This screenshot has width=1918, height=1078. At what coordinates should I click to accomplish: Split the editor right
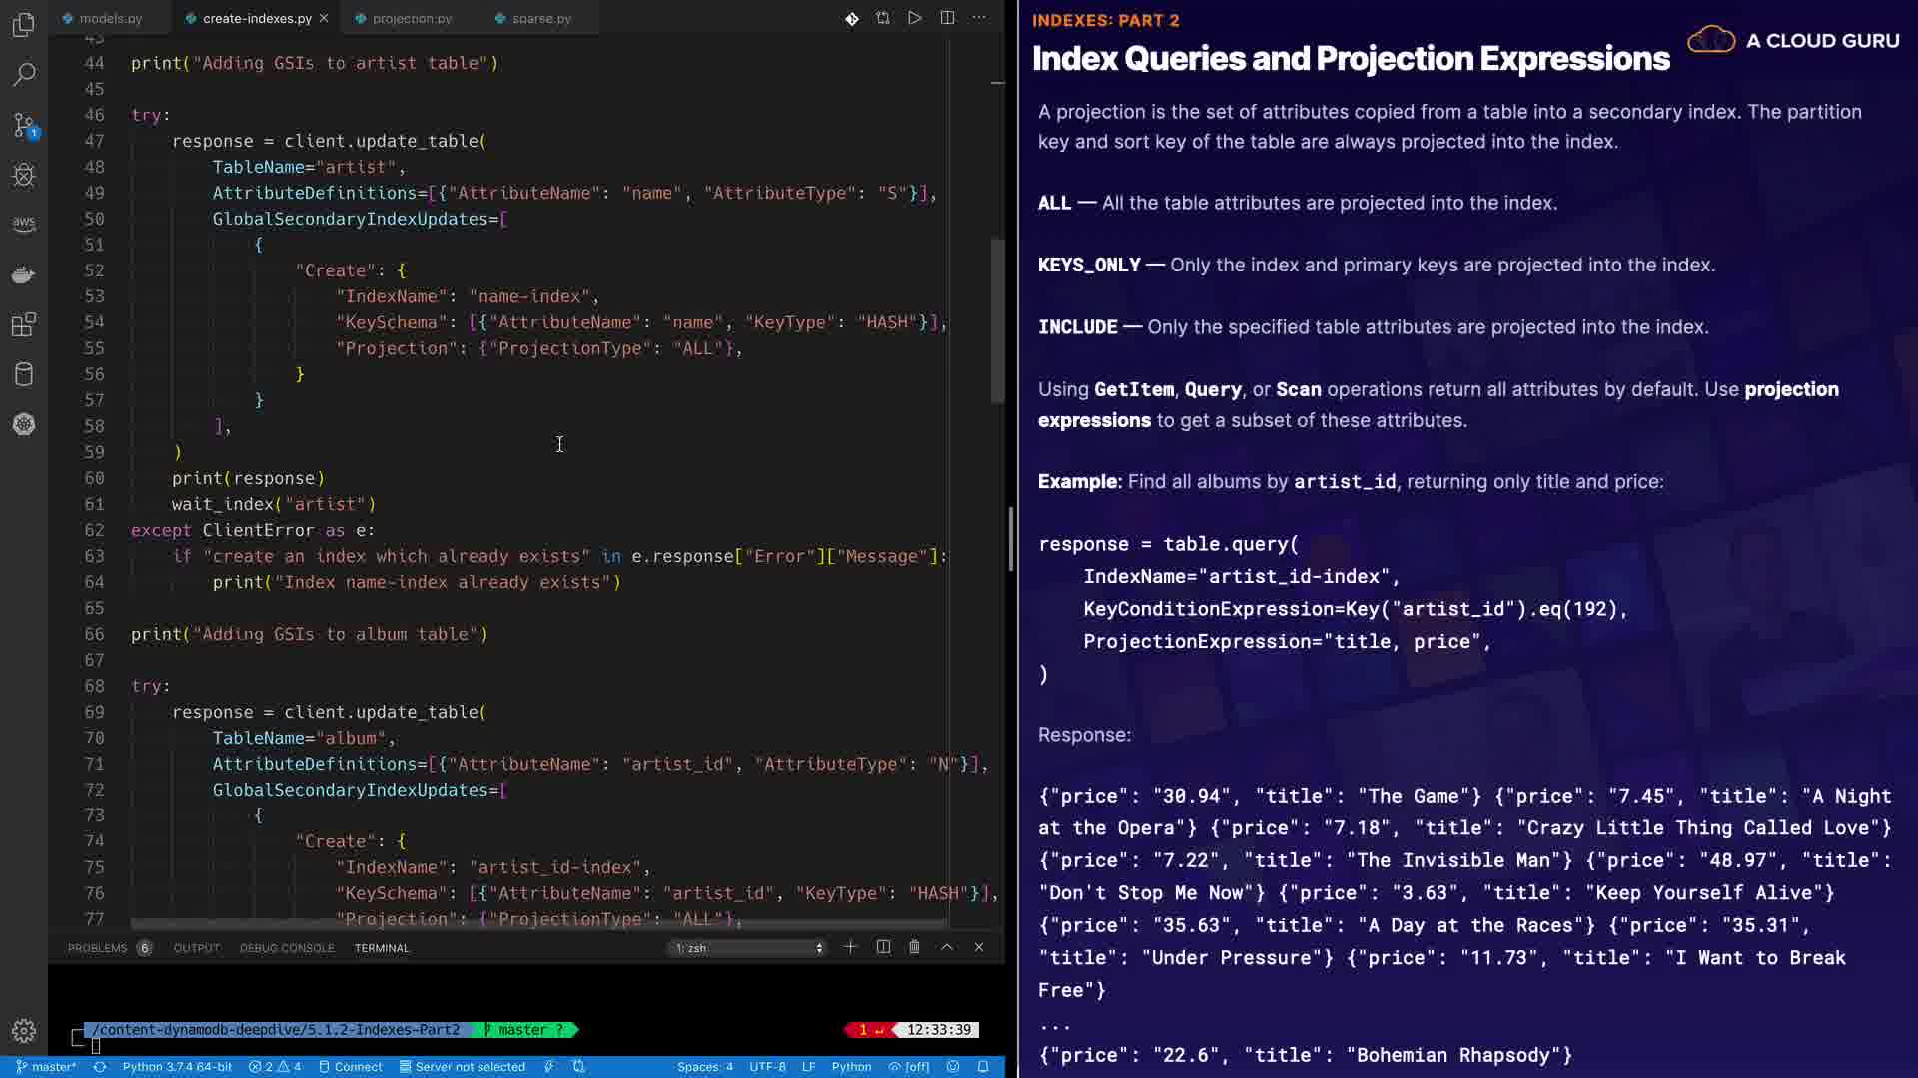(947, 18)
